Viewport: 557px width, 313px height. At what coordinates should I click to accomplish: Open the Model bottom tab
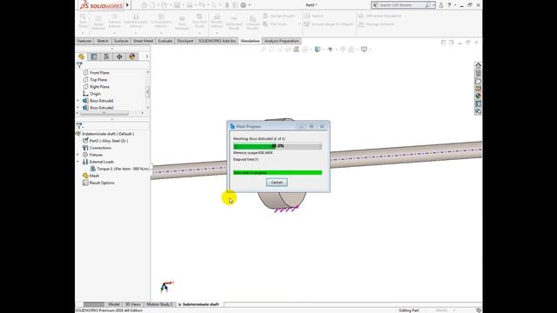(114, 304)
